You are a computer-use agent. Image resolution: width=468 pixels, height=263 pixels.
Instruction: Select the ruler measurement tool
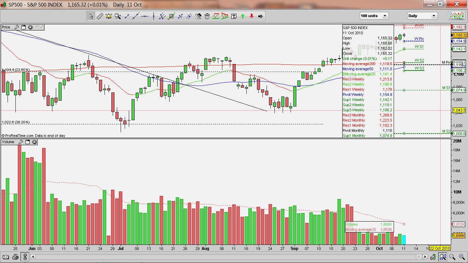[100, 16]
